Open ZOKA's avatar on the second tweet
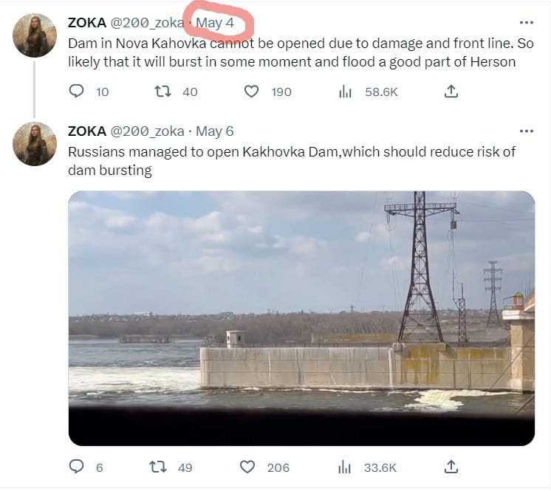Image resolution: width=551 pixels, height=491 pixels. coord(35,144)
